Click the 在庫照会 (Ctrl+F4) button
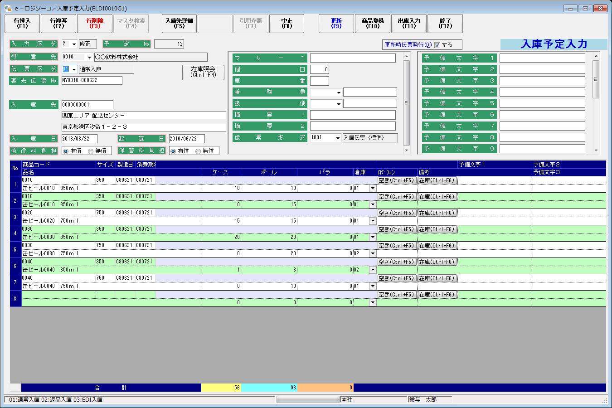This screenshot has width=612, height=408. click(203, 72)
